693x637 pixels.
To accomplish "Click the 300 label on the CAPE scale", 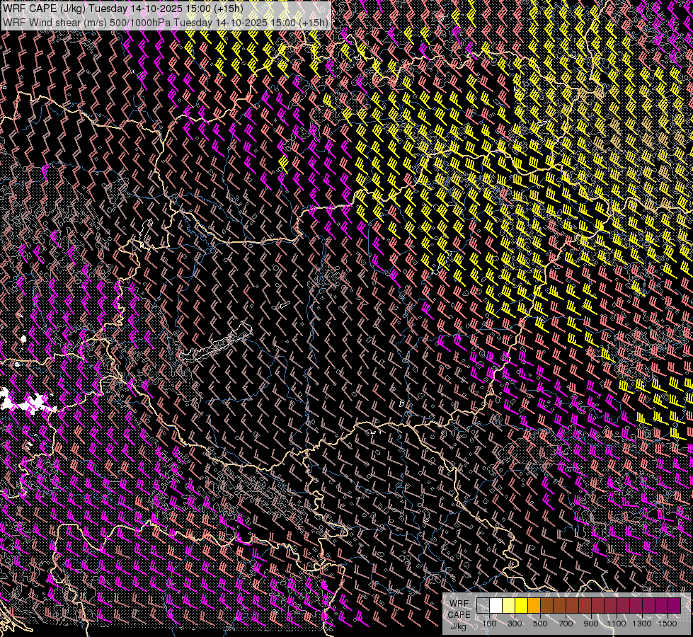I will pos(515,624).
